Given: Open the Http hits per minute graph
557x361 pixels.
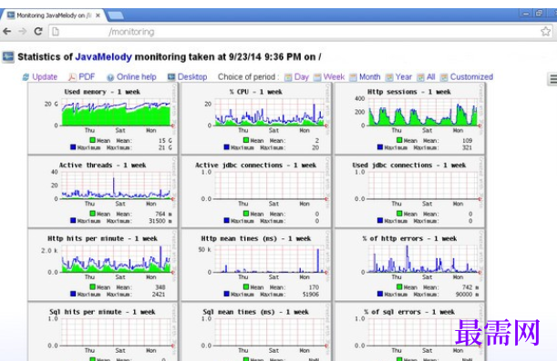Looking at the screenshot, I should (103, 266).
